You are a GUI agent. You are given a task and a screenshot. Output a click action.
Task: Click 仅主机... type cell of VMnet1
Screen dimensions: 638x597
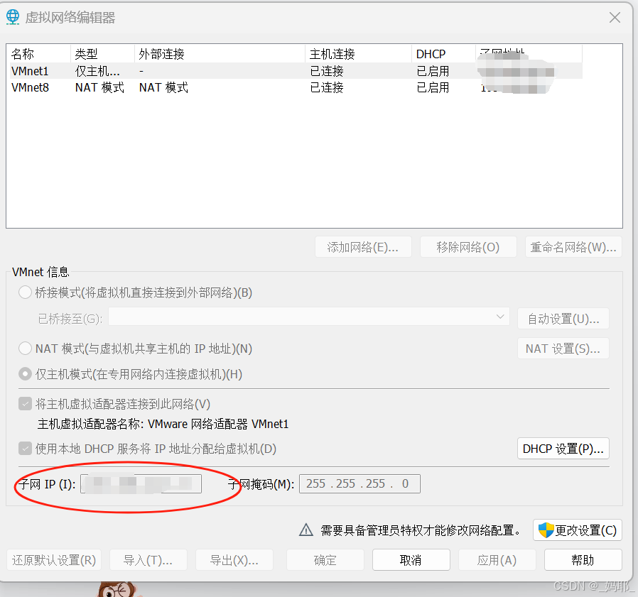[x=97, y=71]
